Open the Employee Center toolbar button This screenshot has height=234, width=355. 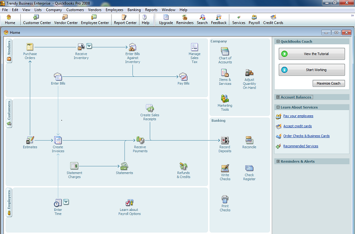(95, 20)
